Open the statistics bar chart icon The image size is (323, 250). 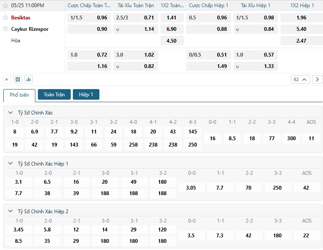pyautogui.click(x=29, y=79)
